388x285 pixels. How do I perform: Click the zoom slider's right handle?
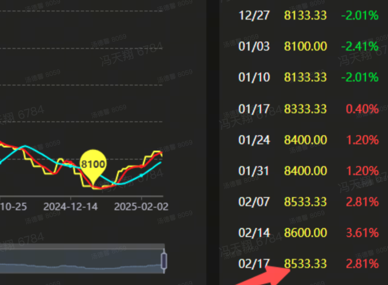click(164, 261)
